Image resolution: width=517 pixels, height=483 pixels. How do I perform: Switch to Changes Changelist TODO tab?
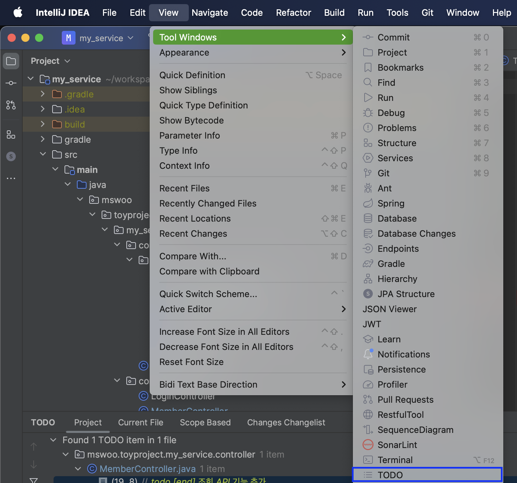tap(286, 422)
